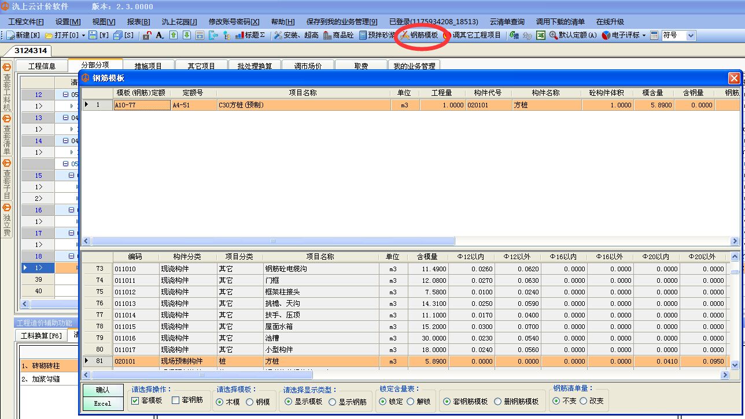
Task: Select the 锁定 radio button
Action: click(382, 401)
